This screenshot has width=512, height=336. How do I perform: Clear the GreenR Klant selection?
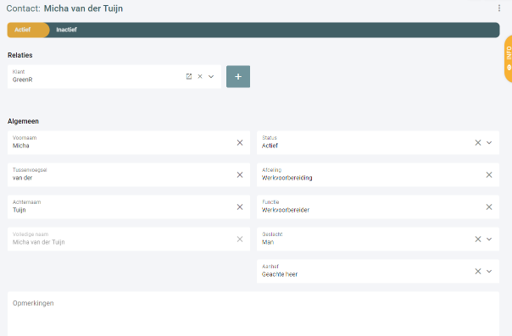pyautogui.click(x=200, y=76)
